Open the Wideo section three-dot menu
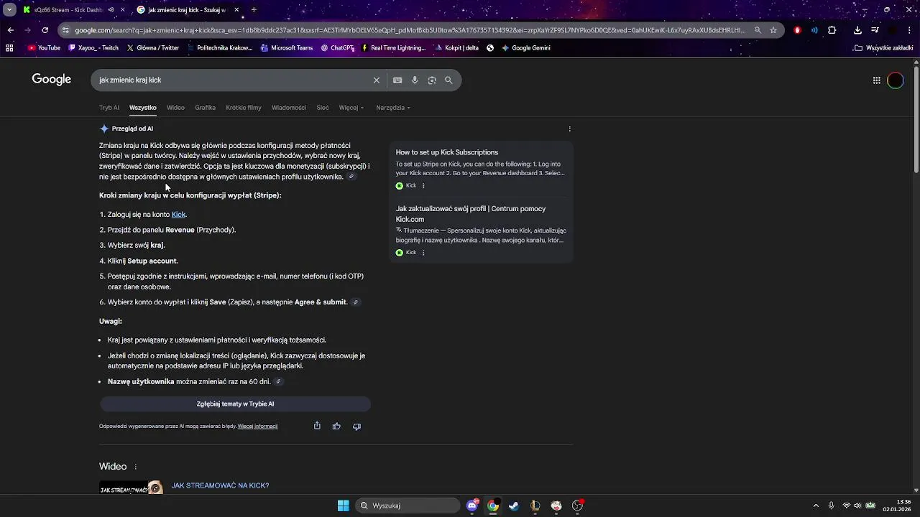The width and height of the screenshot is (920, 517). pyautogui.click(x=135, y=467)
